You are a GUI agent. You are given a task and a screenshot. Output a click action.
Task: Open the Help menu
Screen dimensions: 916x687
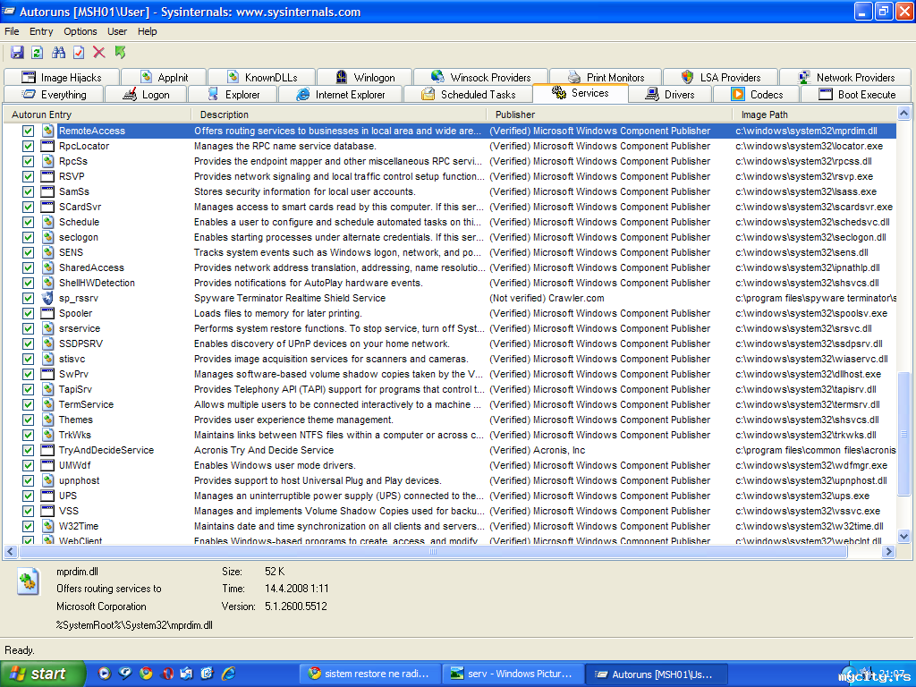(148, 31)
